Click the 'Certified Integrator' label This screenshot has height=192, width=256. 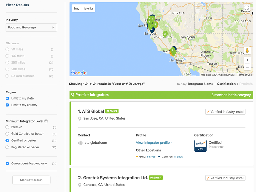(216, 145)
